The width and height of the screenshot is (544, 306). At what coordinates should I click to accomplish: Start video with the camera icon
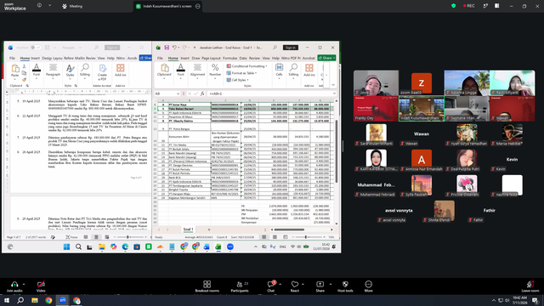coord(41,284)
